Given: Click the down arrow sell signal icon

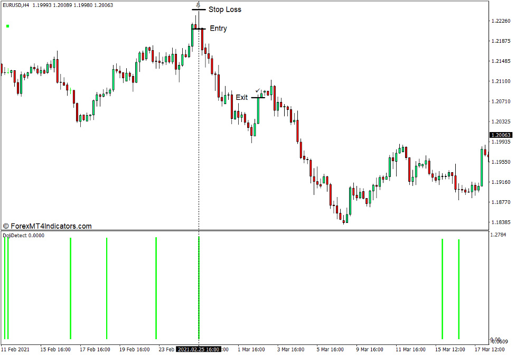Looking at the screenshot, I should click(198, 4).
